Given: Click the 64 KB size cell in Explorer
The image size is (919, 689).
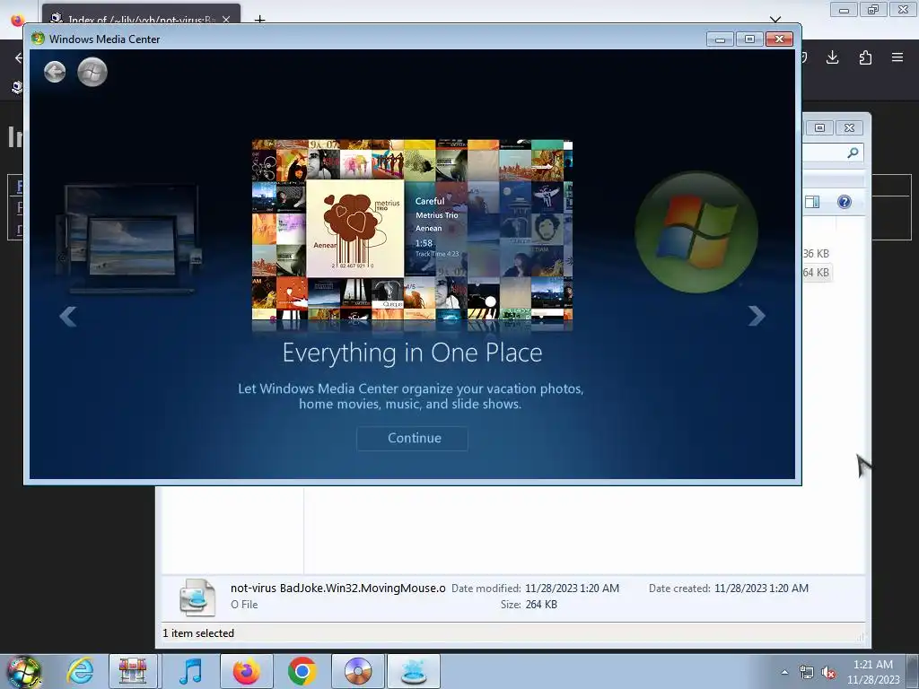Looking at the screenshot, I should pyautogui.click(x=816, y=273).
